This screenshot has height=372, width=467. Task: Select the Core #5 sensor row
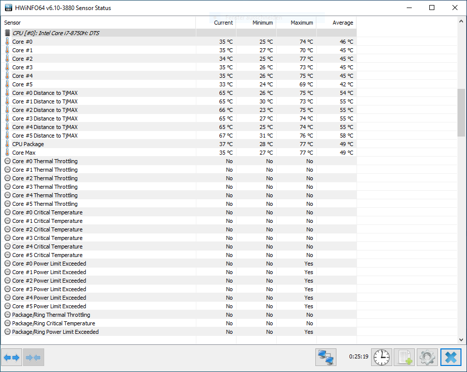[x=179, y=84]
